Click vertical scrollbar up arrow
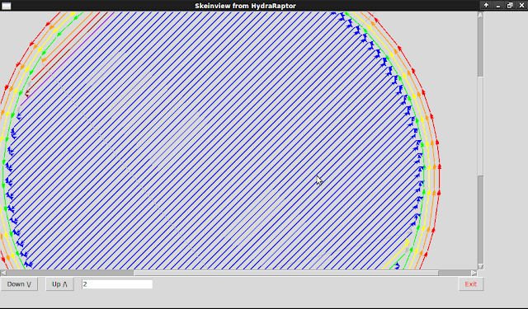 [x=480, y=15]
